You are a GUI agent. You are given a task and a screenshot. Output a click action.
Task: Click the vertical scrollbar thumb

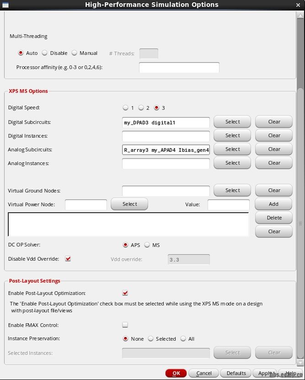pos(300,223)
